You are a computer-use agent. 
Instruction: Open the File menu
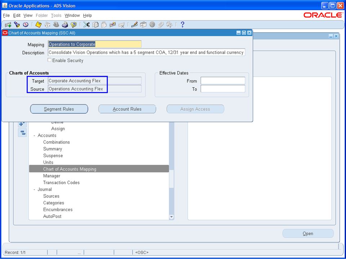[x=6, y=15]
